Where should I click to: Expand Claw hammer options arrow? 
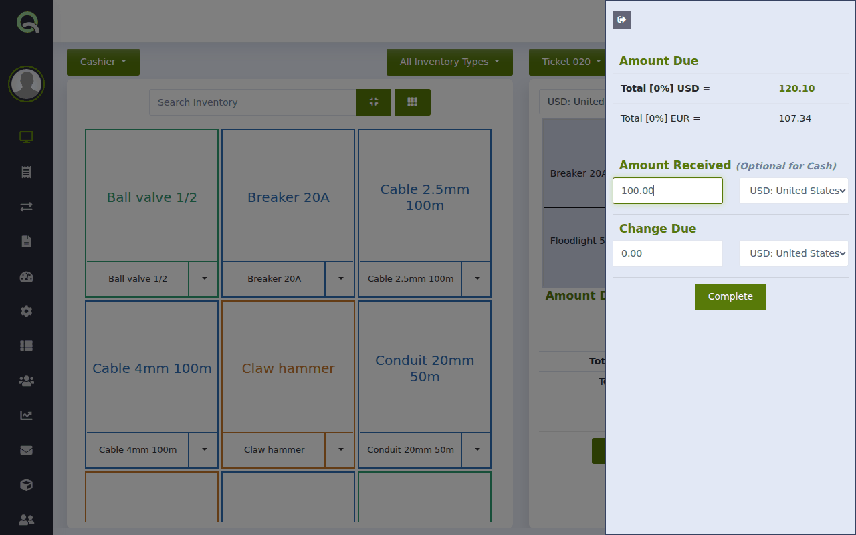pos(340,450)
